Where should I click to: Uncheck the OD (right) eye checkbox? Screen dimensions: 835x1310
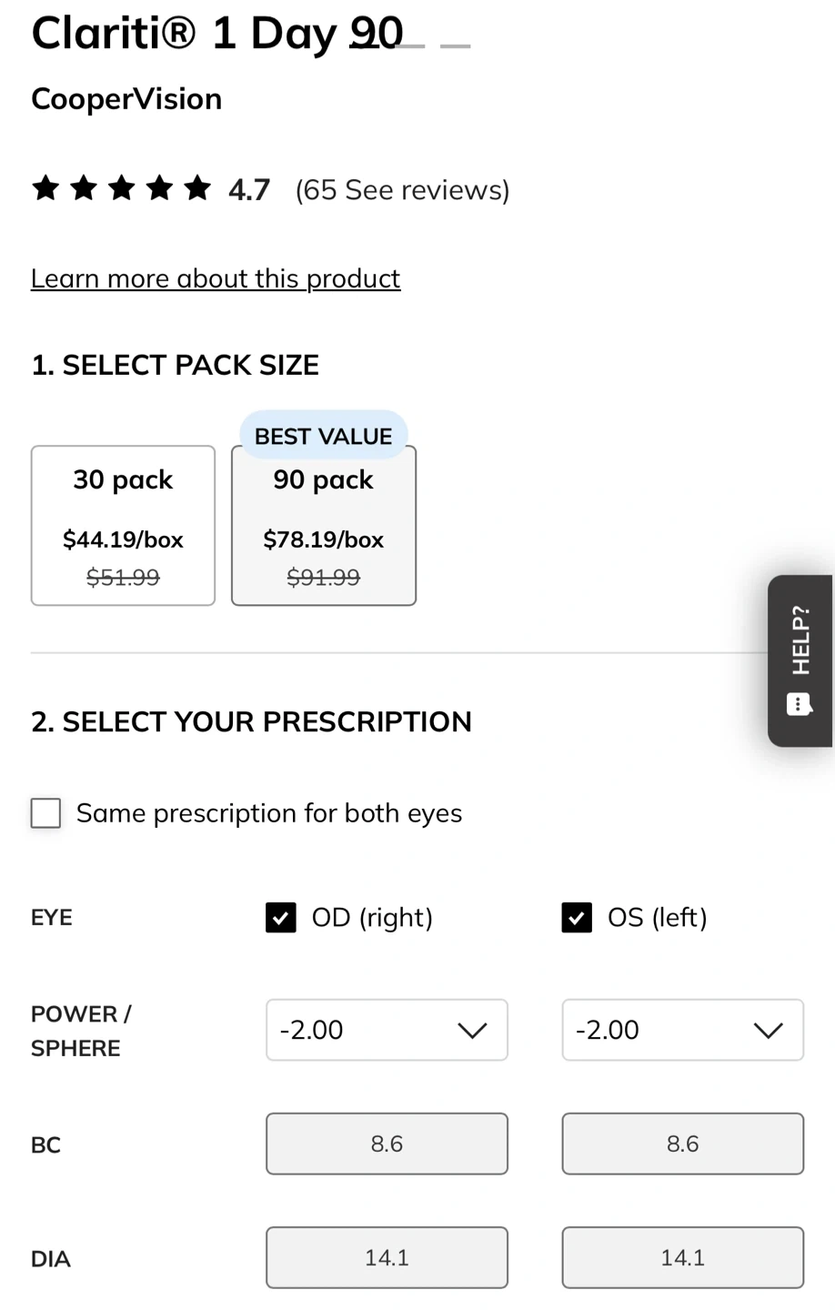281,918
